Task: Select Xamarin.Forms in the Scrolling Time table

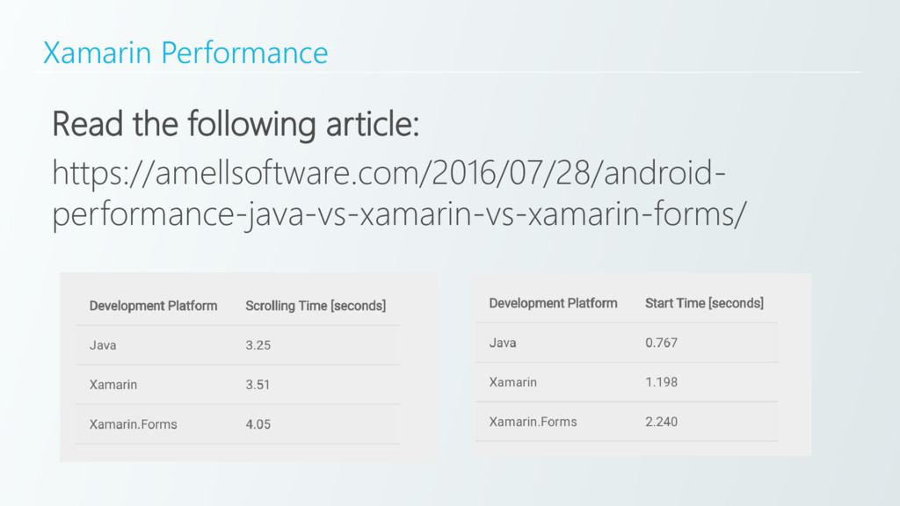Action: tap(134, 424)
